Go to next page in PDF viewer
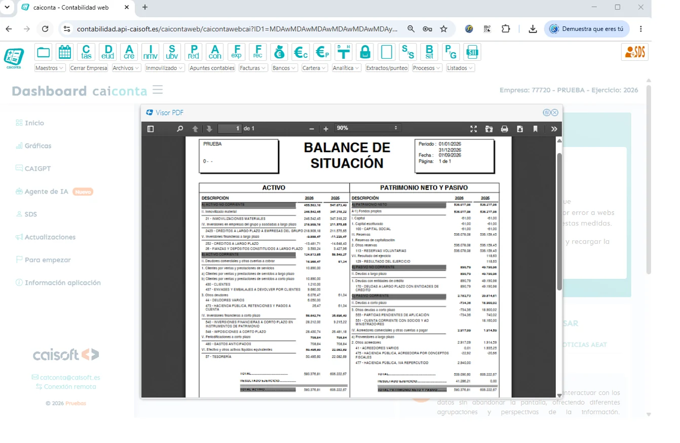 pos(209,129)
